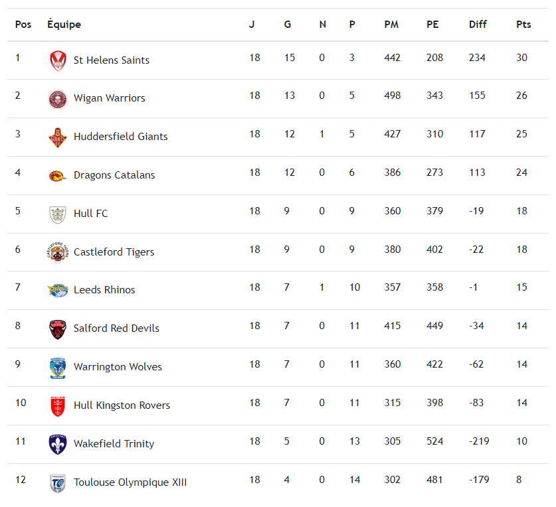The width and height of the screenshot is (556, 507).
Task: Click the Castleford Tigers badge
Action: pos(58,252)
